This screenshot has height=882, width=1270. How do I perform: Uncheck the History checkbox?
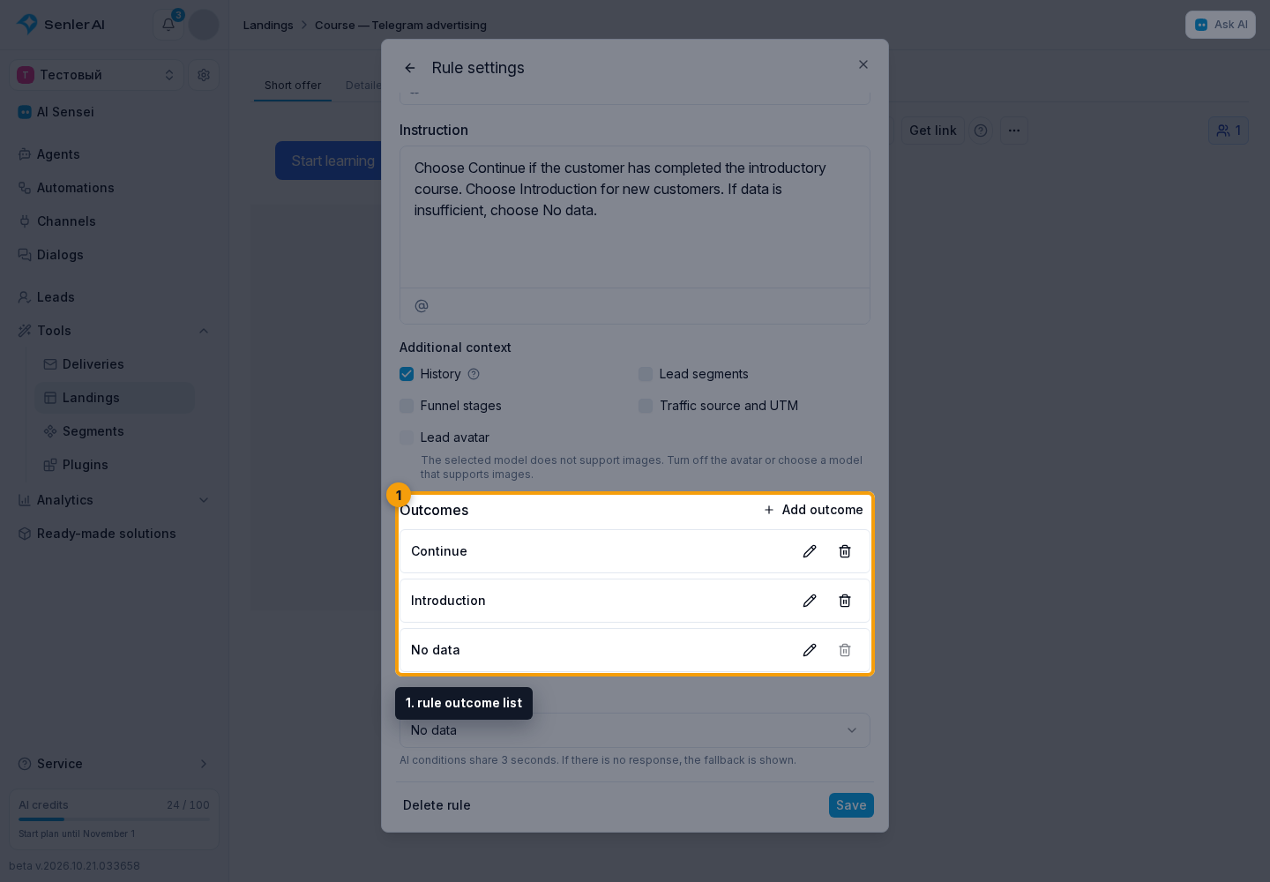(407, 374)
